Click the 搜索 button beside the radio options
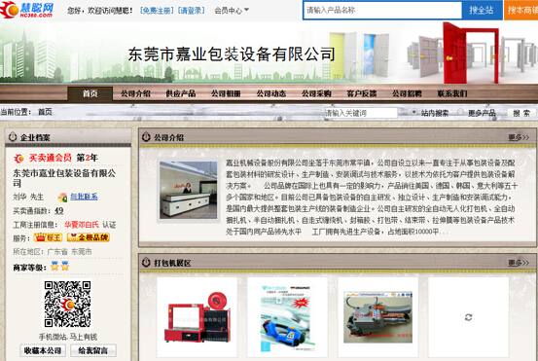Image resolution: width=538 pixels, height=361 pixels. pyautogui.click(x=521, y=113)
